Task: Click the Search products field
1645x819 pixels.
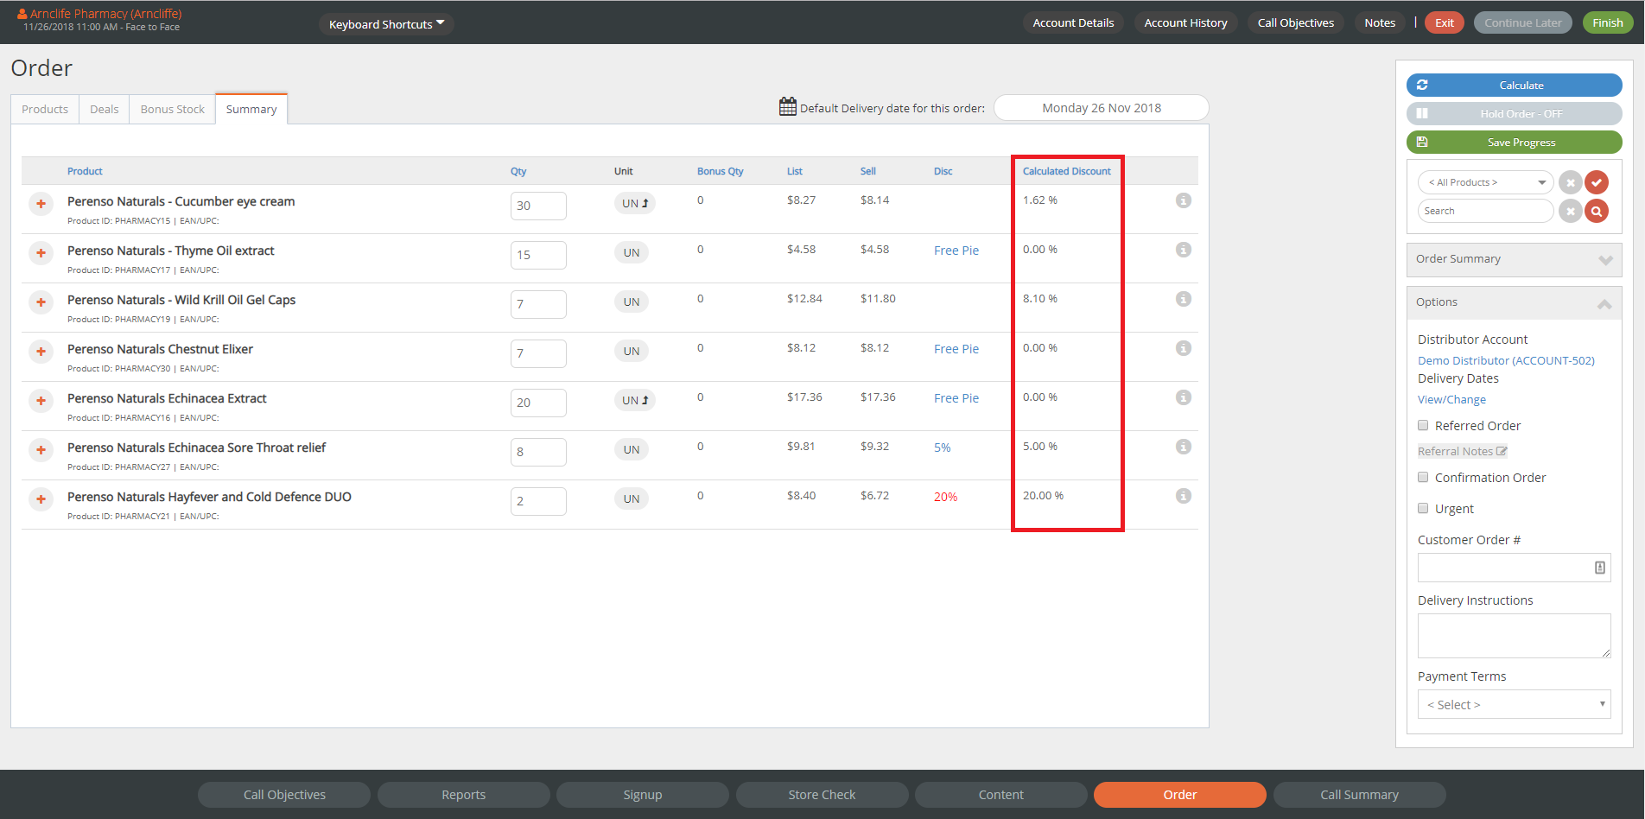Action: tap(1485, 211)
